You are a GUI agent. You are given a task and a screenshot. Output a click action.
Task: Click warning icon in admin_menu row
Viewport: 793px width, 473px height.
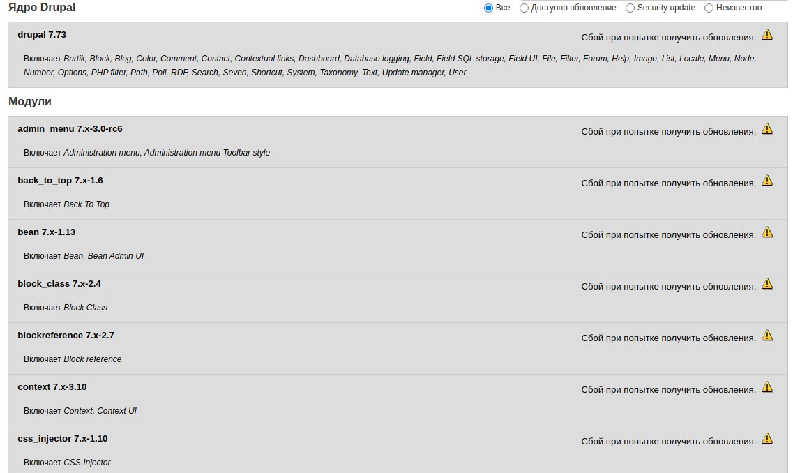[767, 128]
